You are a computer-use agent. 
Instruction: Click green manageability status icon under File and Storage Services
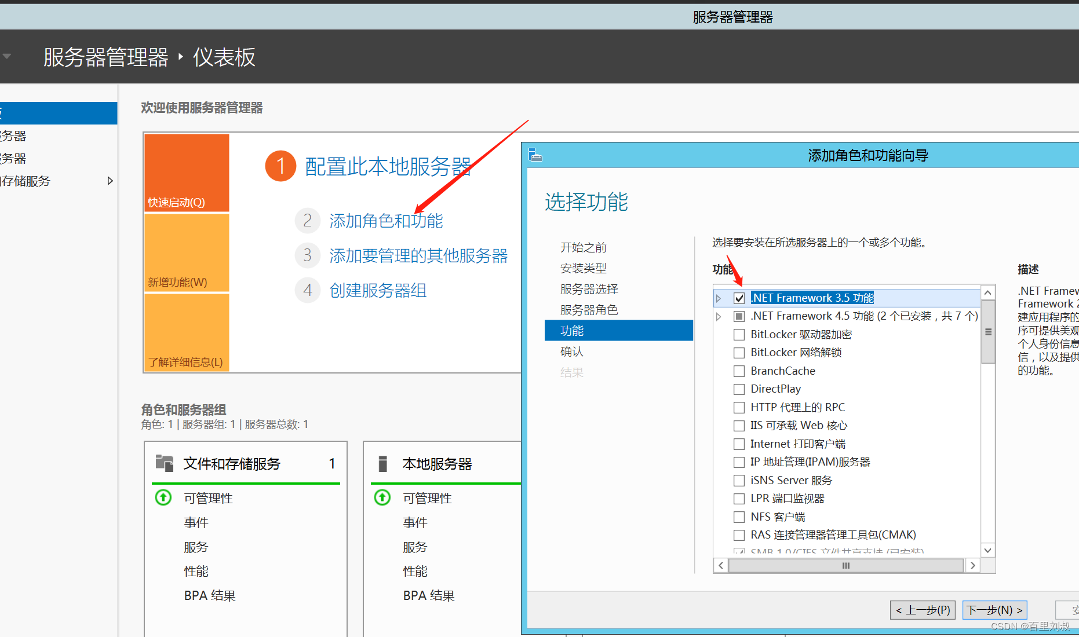pos(163,497)
